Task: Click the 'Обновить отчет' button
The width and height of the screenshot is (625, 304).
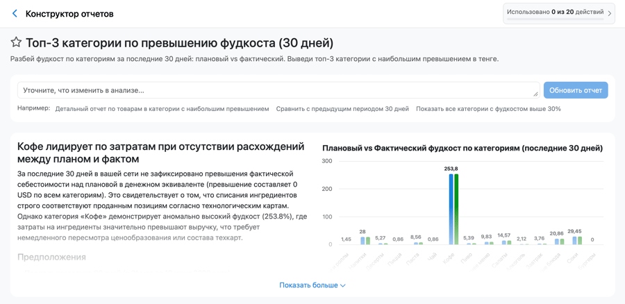Action: coord(576,90)
